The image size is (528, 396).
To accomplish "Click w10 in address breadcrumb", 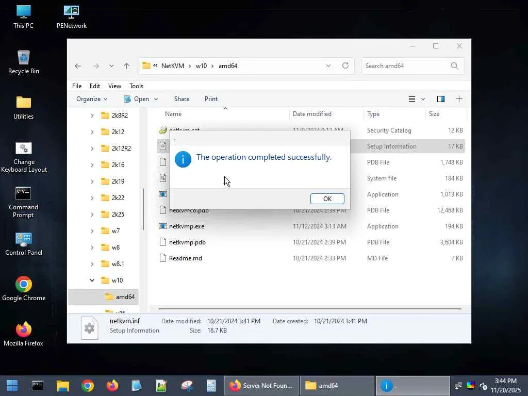I will pyautogui.click(x=201, y=66).
